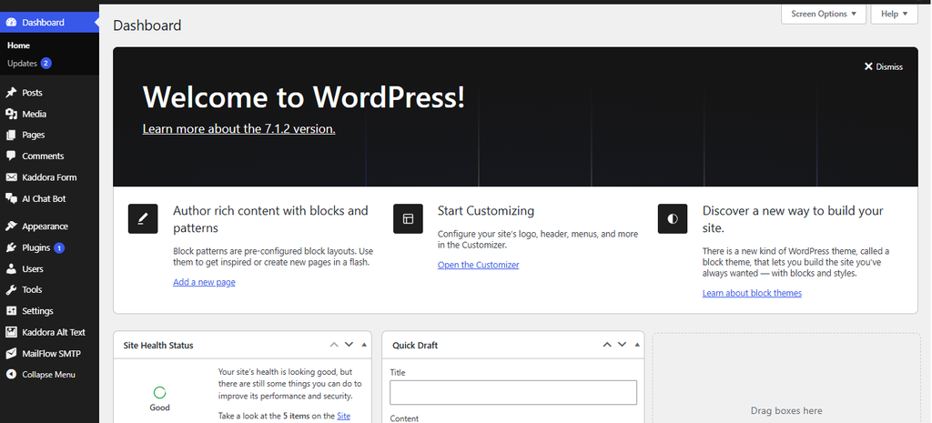Click the Collapse Menu arrow icon
The height and width of the screenshot is (423, 932).
[11, 374]
